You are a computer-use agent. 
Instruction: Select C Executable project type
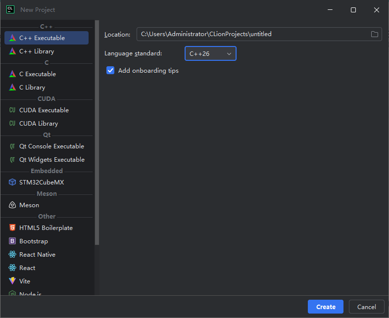tap(47, 74)
